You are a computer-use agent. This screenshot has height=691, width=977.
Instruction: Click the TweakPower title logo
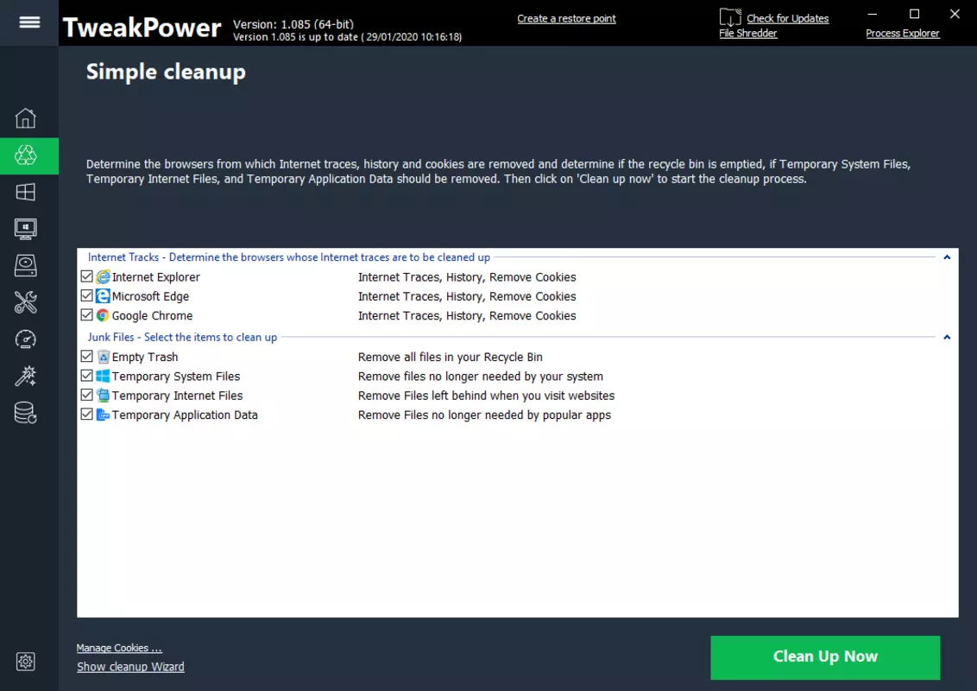click(142, 28)
